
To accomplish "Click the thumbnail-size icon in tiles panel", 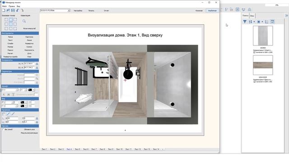I will (x=259, y=22).
